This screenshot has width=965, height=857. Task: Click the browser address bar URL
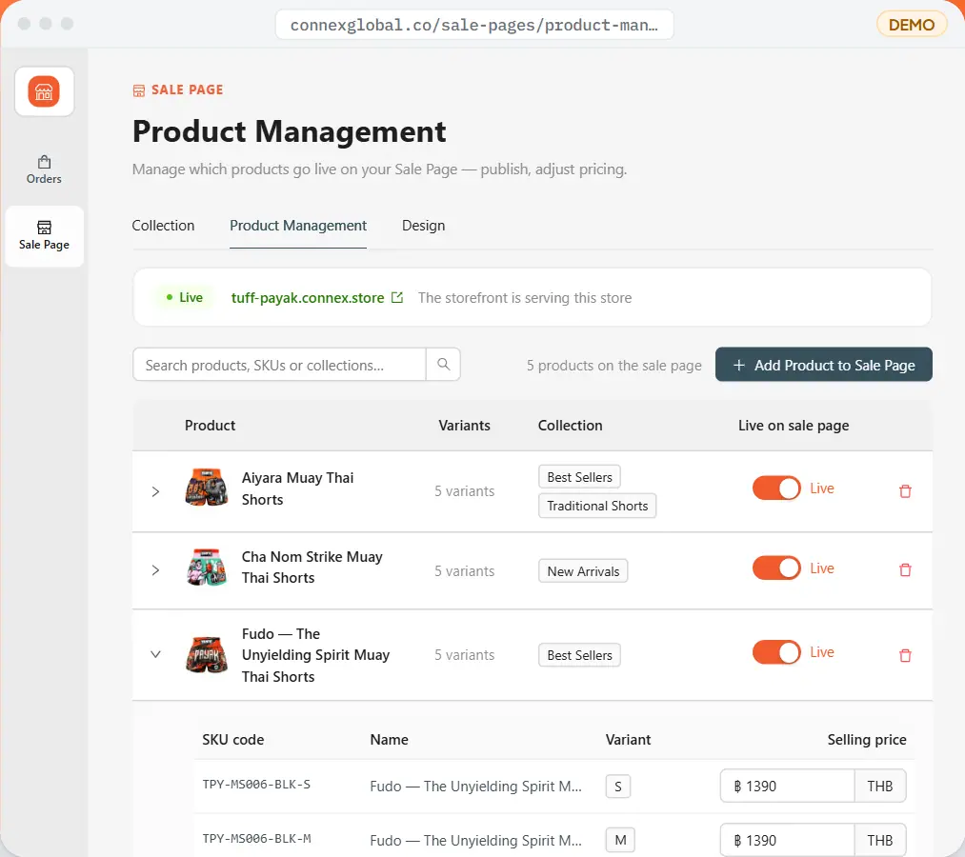point(473,25)
